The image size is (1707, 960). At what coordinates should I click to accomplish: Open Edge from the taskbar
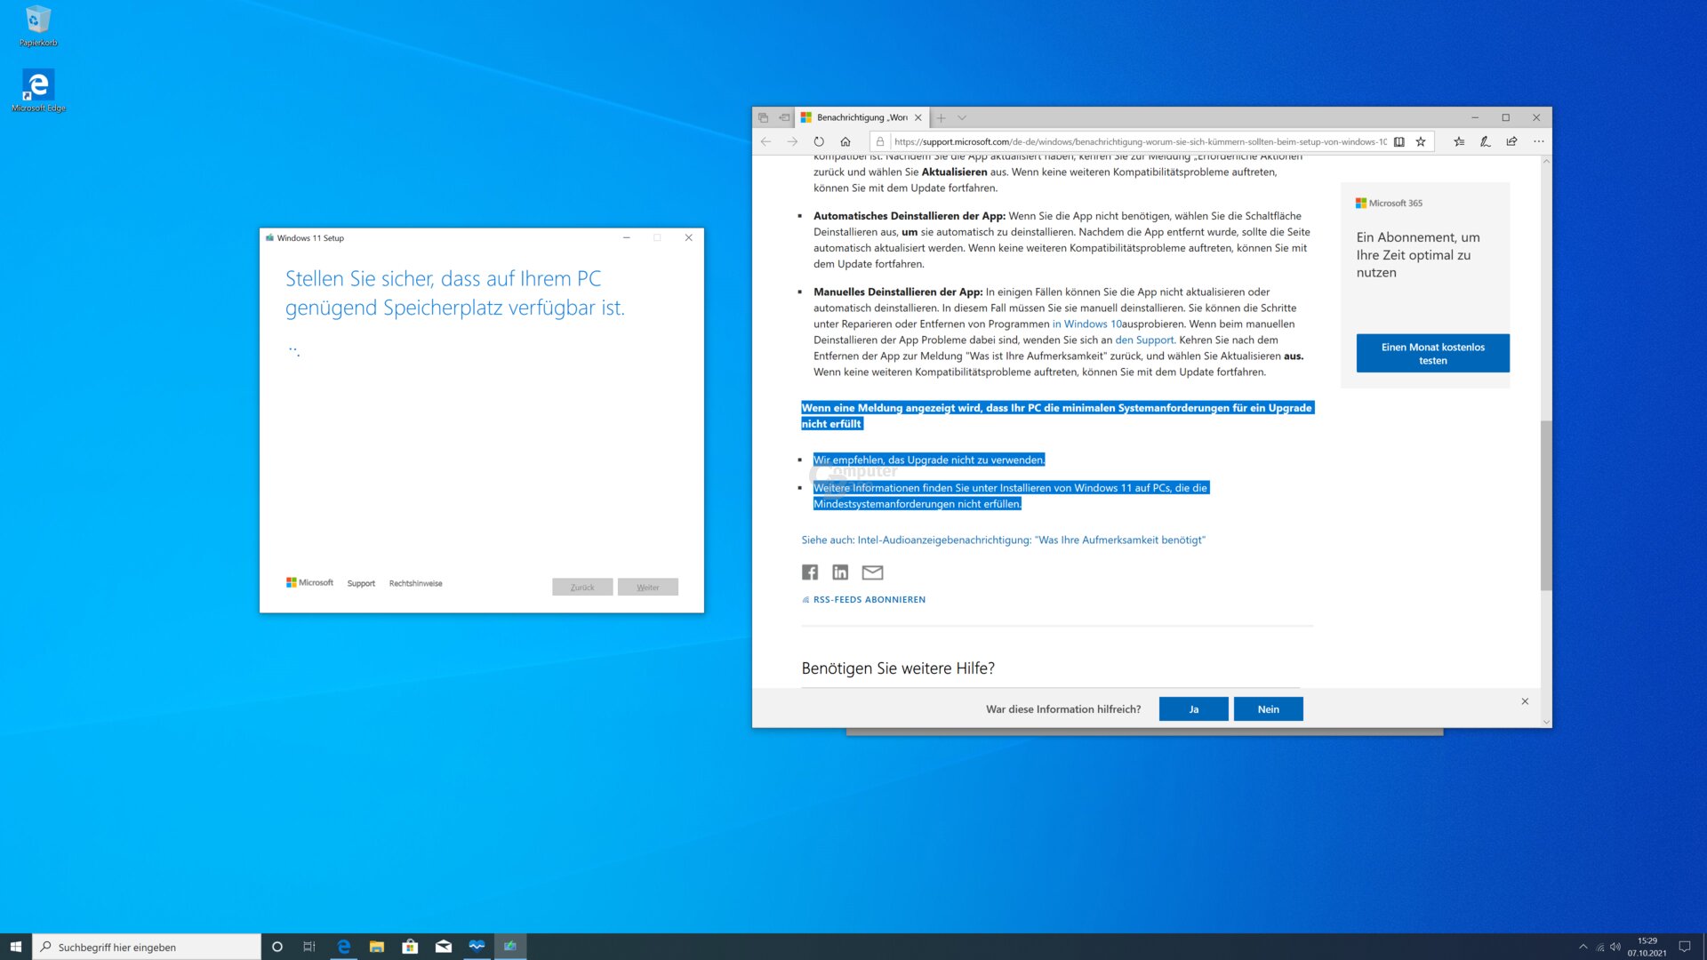click(344, 948)
